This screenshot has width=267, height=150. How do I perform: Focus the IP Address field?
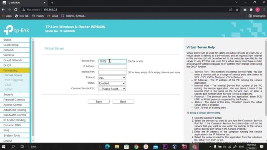pyautogui.click(x=113, y=67)
